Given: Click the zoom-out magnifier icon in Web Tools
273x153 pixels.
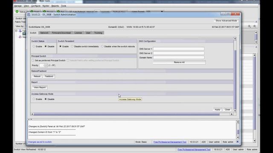Looking at the screenshot, I should tap(255, 26).
